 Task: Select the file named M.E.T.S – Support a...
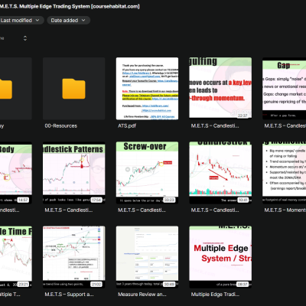(x=69, y=295)
